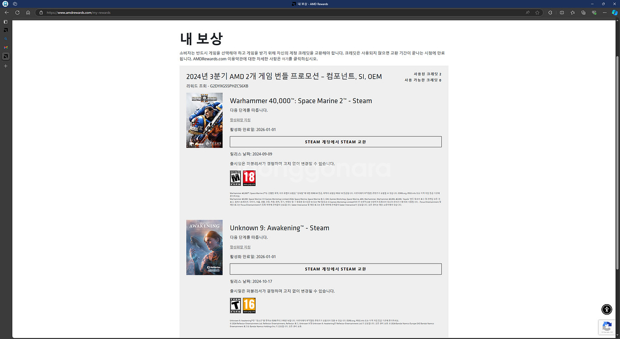
Task: Click PEGI 18 rating badge
Action: pos(249,178)
